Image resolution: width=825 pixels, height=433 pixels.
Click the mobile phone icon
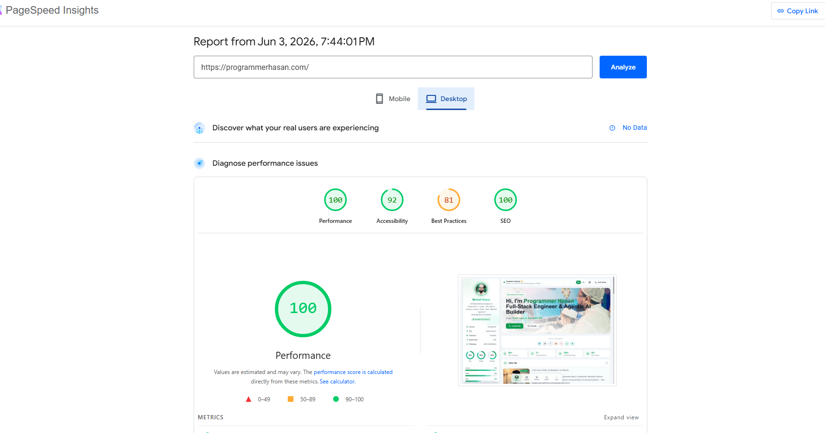(379, 99)
